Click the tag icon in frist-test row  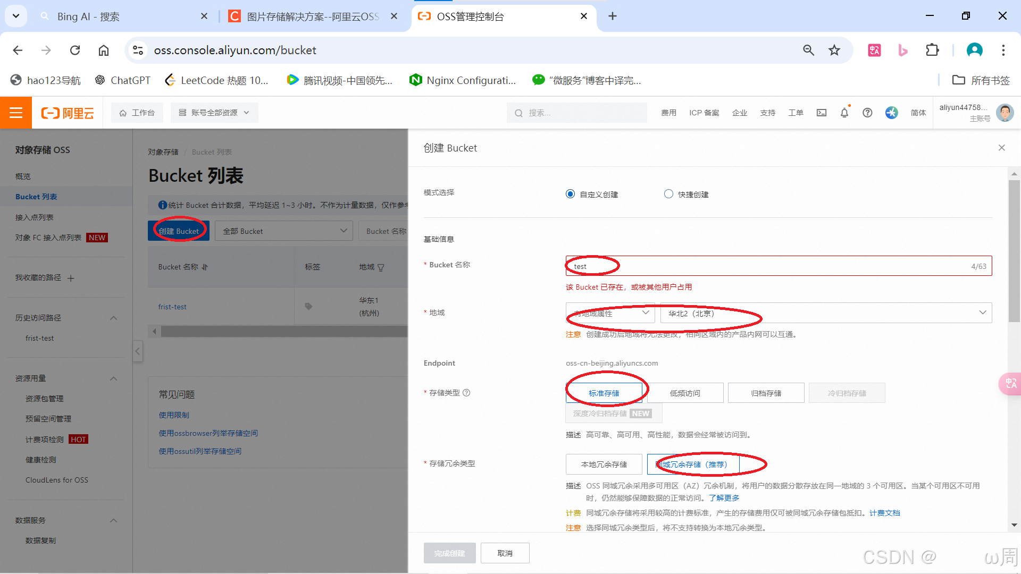(x=308, y=306)
